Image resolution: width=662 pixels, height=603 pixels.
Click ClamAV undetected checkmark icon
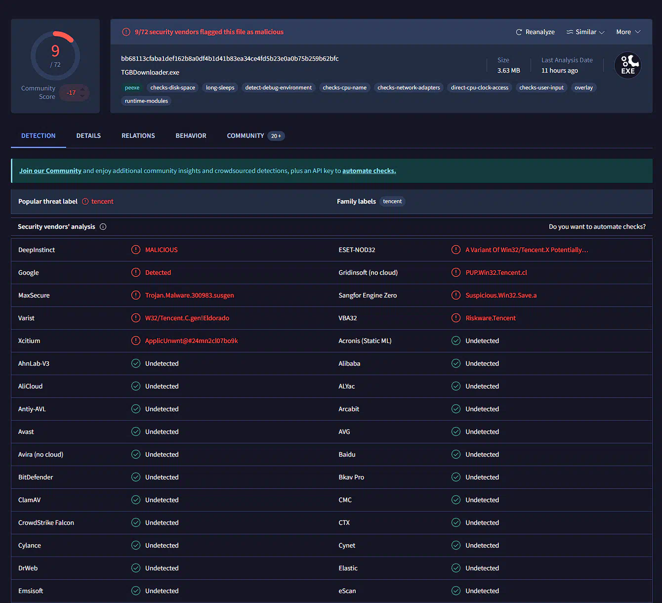coord(136,500)
